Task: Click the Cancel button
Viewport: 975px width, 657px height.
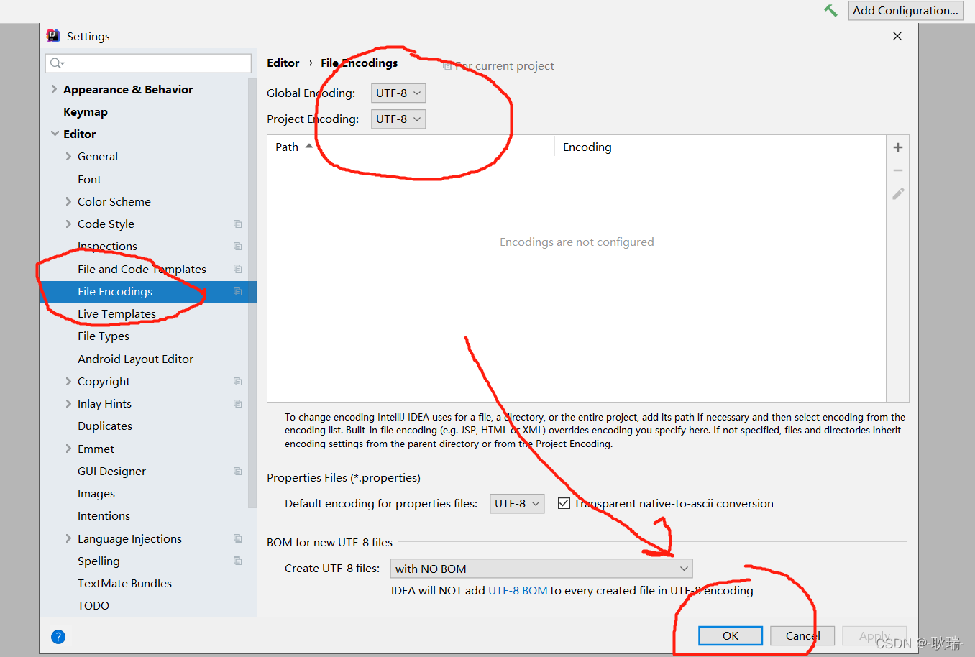Action: pos(802,635)
